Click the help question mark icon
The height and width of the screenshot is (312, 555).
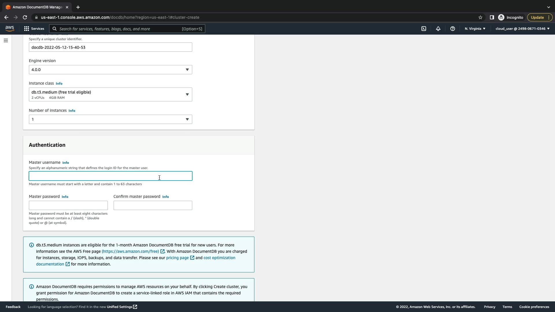453,29
